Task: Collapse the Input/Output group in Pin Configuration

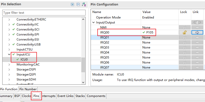Action: pos(94,22)
